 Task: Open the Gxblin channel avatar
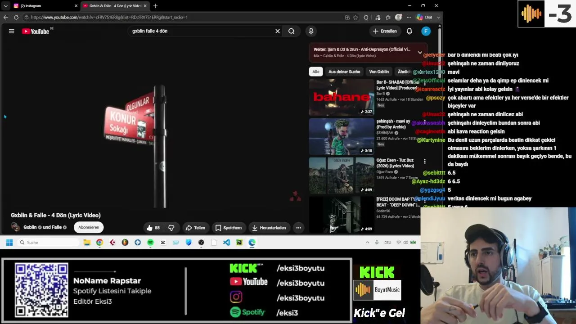click(x=16, y=227)
